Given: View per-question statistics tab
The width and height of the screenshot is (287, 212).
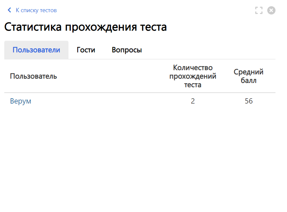Looking at the screenshot, I should [127, 50].
